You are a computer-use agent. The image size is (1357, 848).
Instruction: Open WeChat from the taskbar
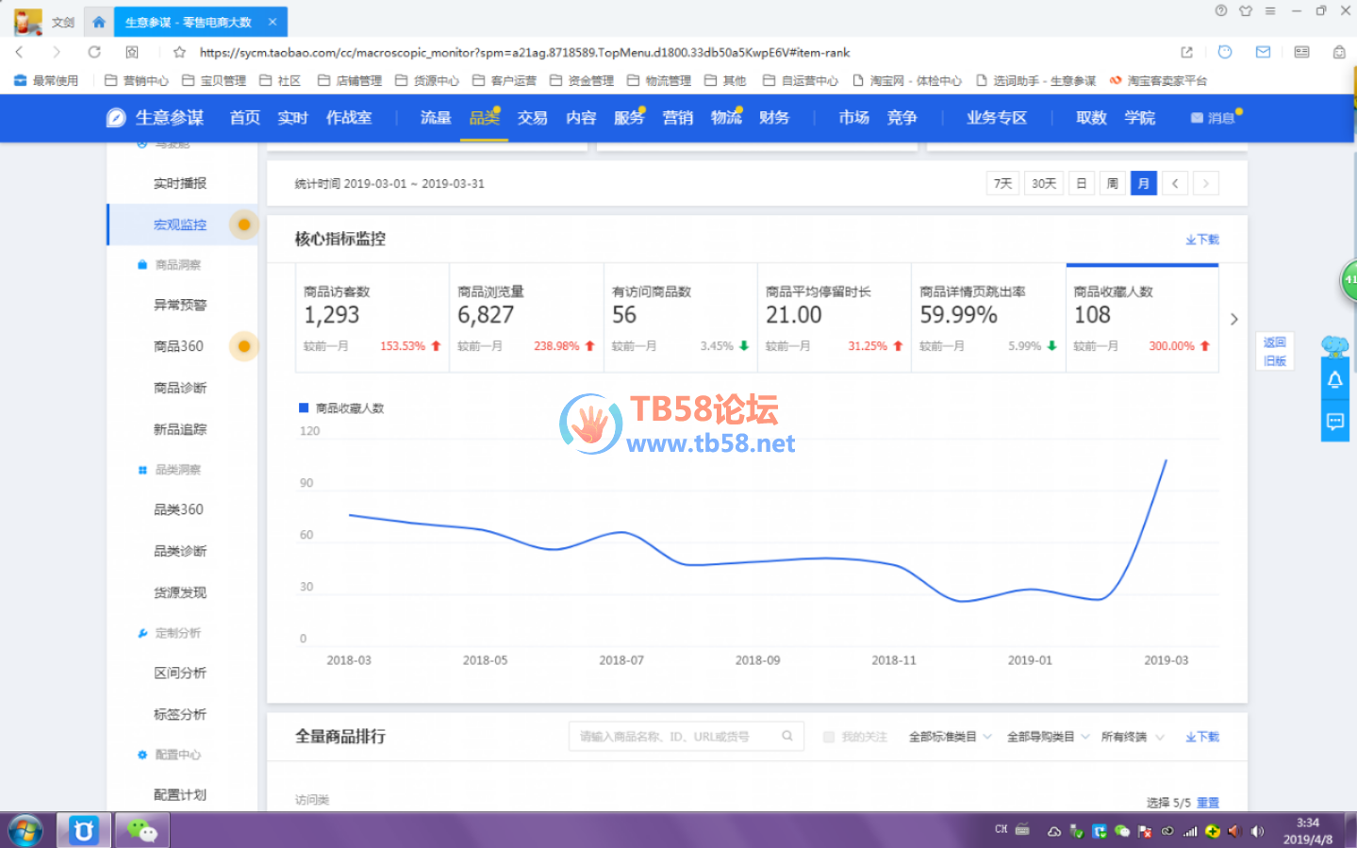[141, 830]
